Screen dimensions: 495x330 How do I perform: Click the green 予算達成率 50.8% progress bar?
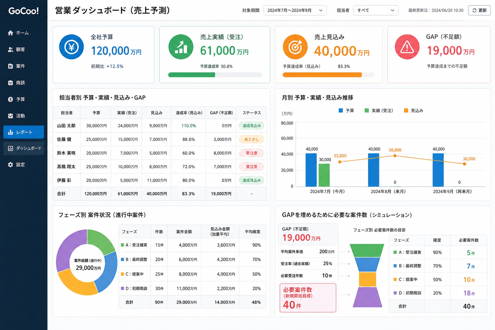tap(215, 75)
